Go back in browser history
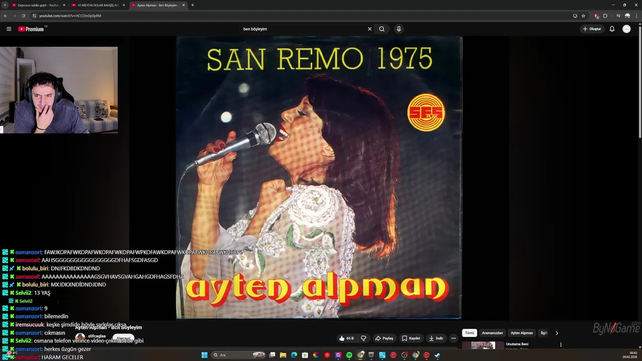This screenshot has height=361, width=642. click(x=6, y=16)
